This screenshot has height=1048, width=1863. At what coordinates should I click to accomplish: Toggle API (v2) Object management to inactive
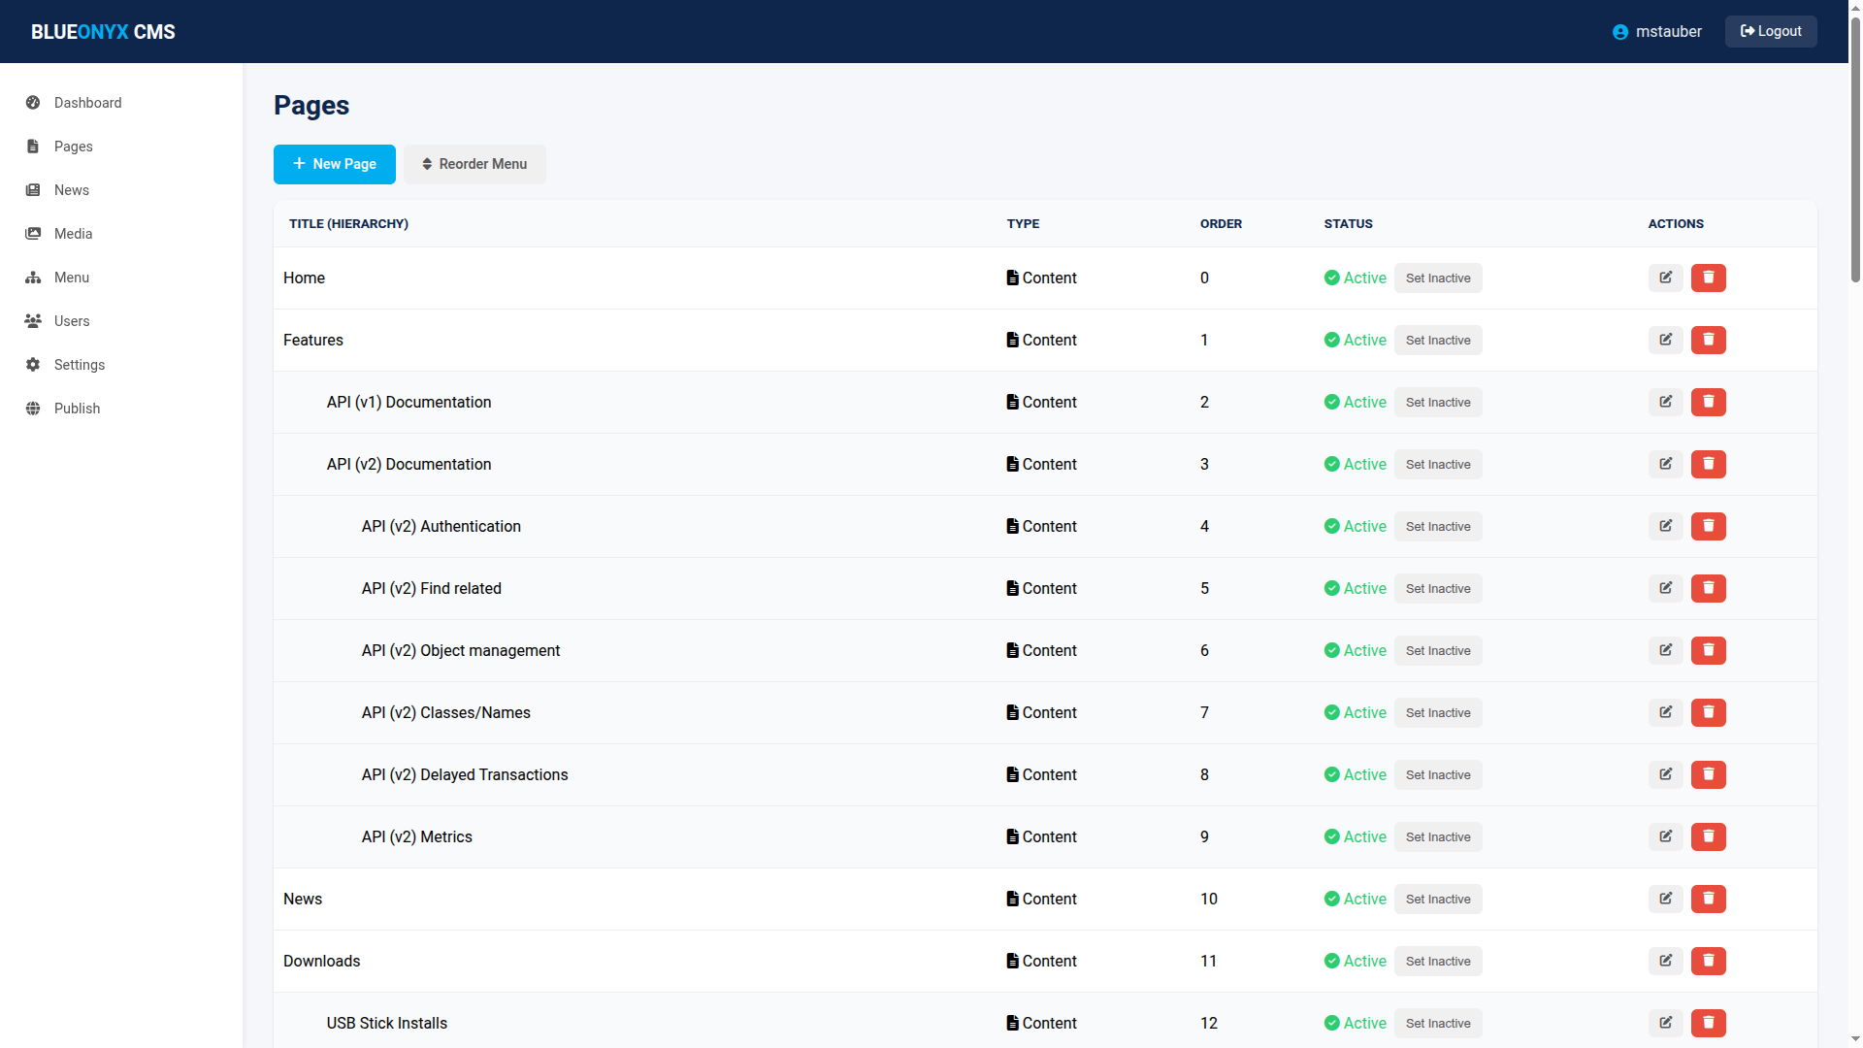click(x=1437, y=651)
